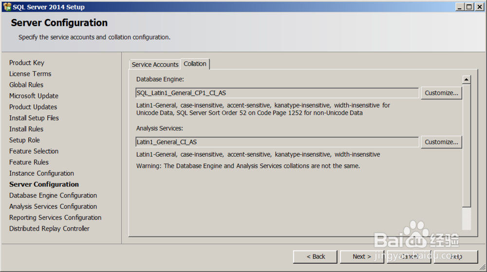Image resolution: width=487 pixels, height=272 pixels.
Task: Customize the Analysis Services collation
Action: (x=441, y=142)
